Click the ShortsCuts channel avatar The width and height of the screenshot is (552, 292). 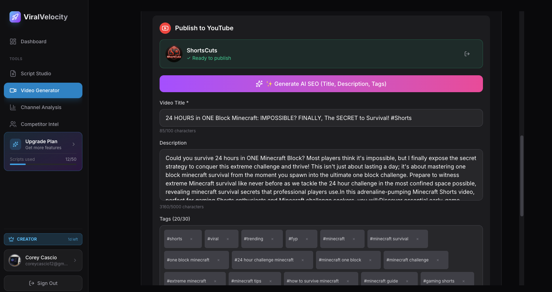tap(174, 53)
